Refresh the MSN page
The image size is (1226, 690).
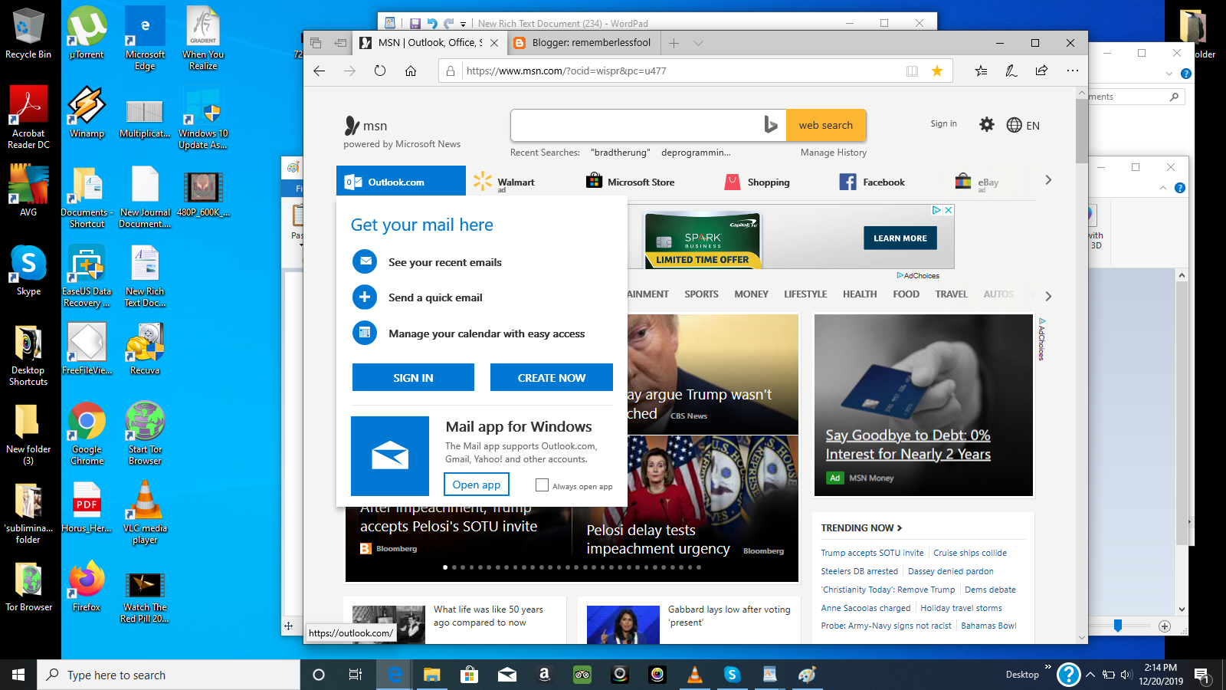point(380,71)
